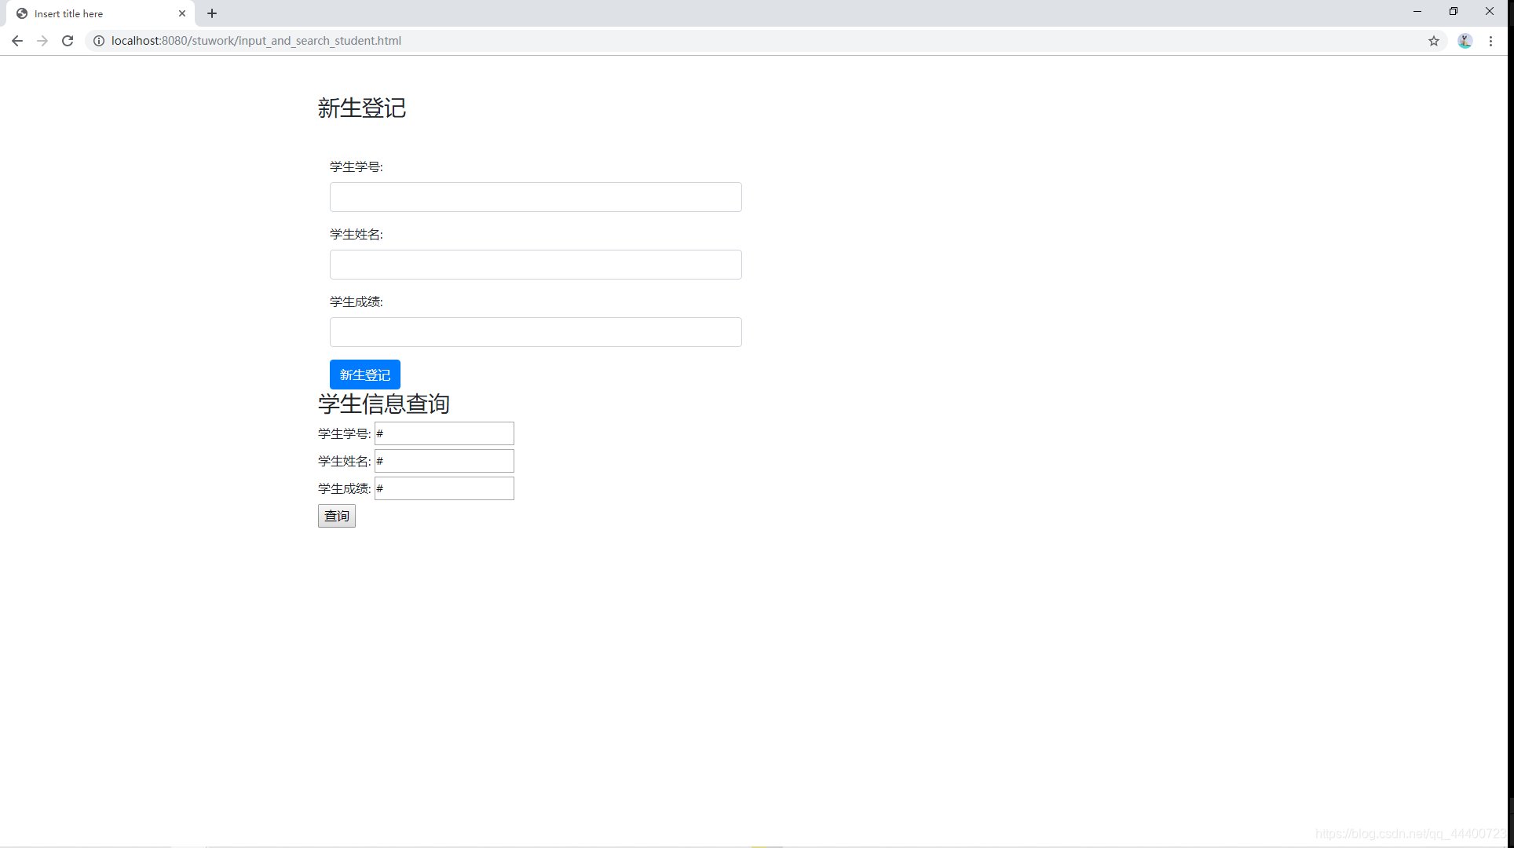The width and height of the screenshot is (1514, 848).
Task: Click the 学生成绩 query input field
Action: pos(444,488)
